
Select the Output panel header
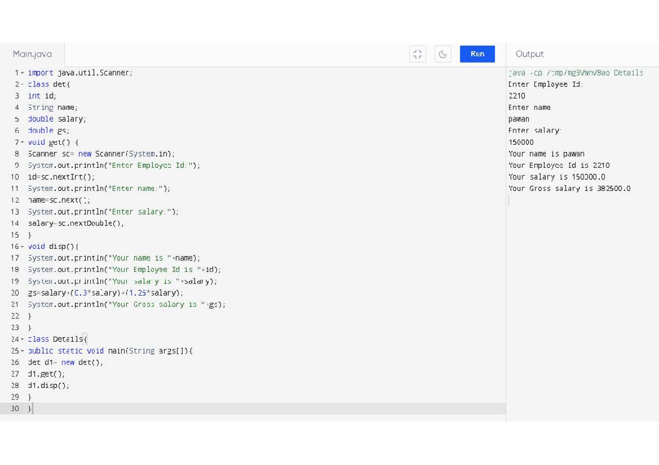tap(529, 54)
